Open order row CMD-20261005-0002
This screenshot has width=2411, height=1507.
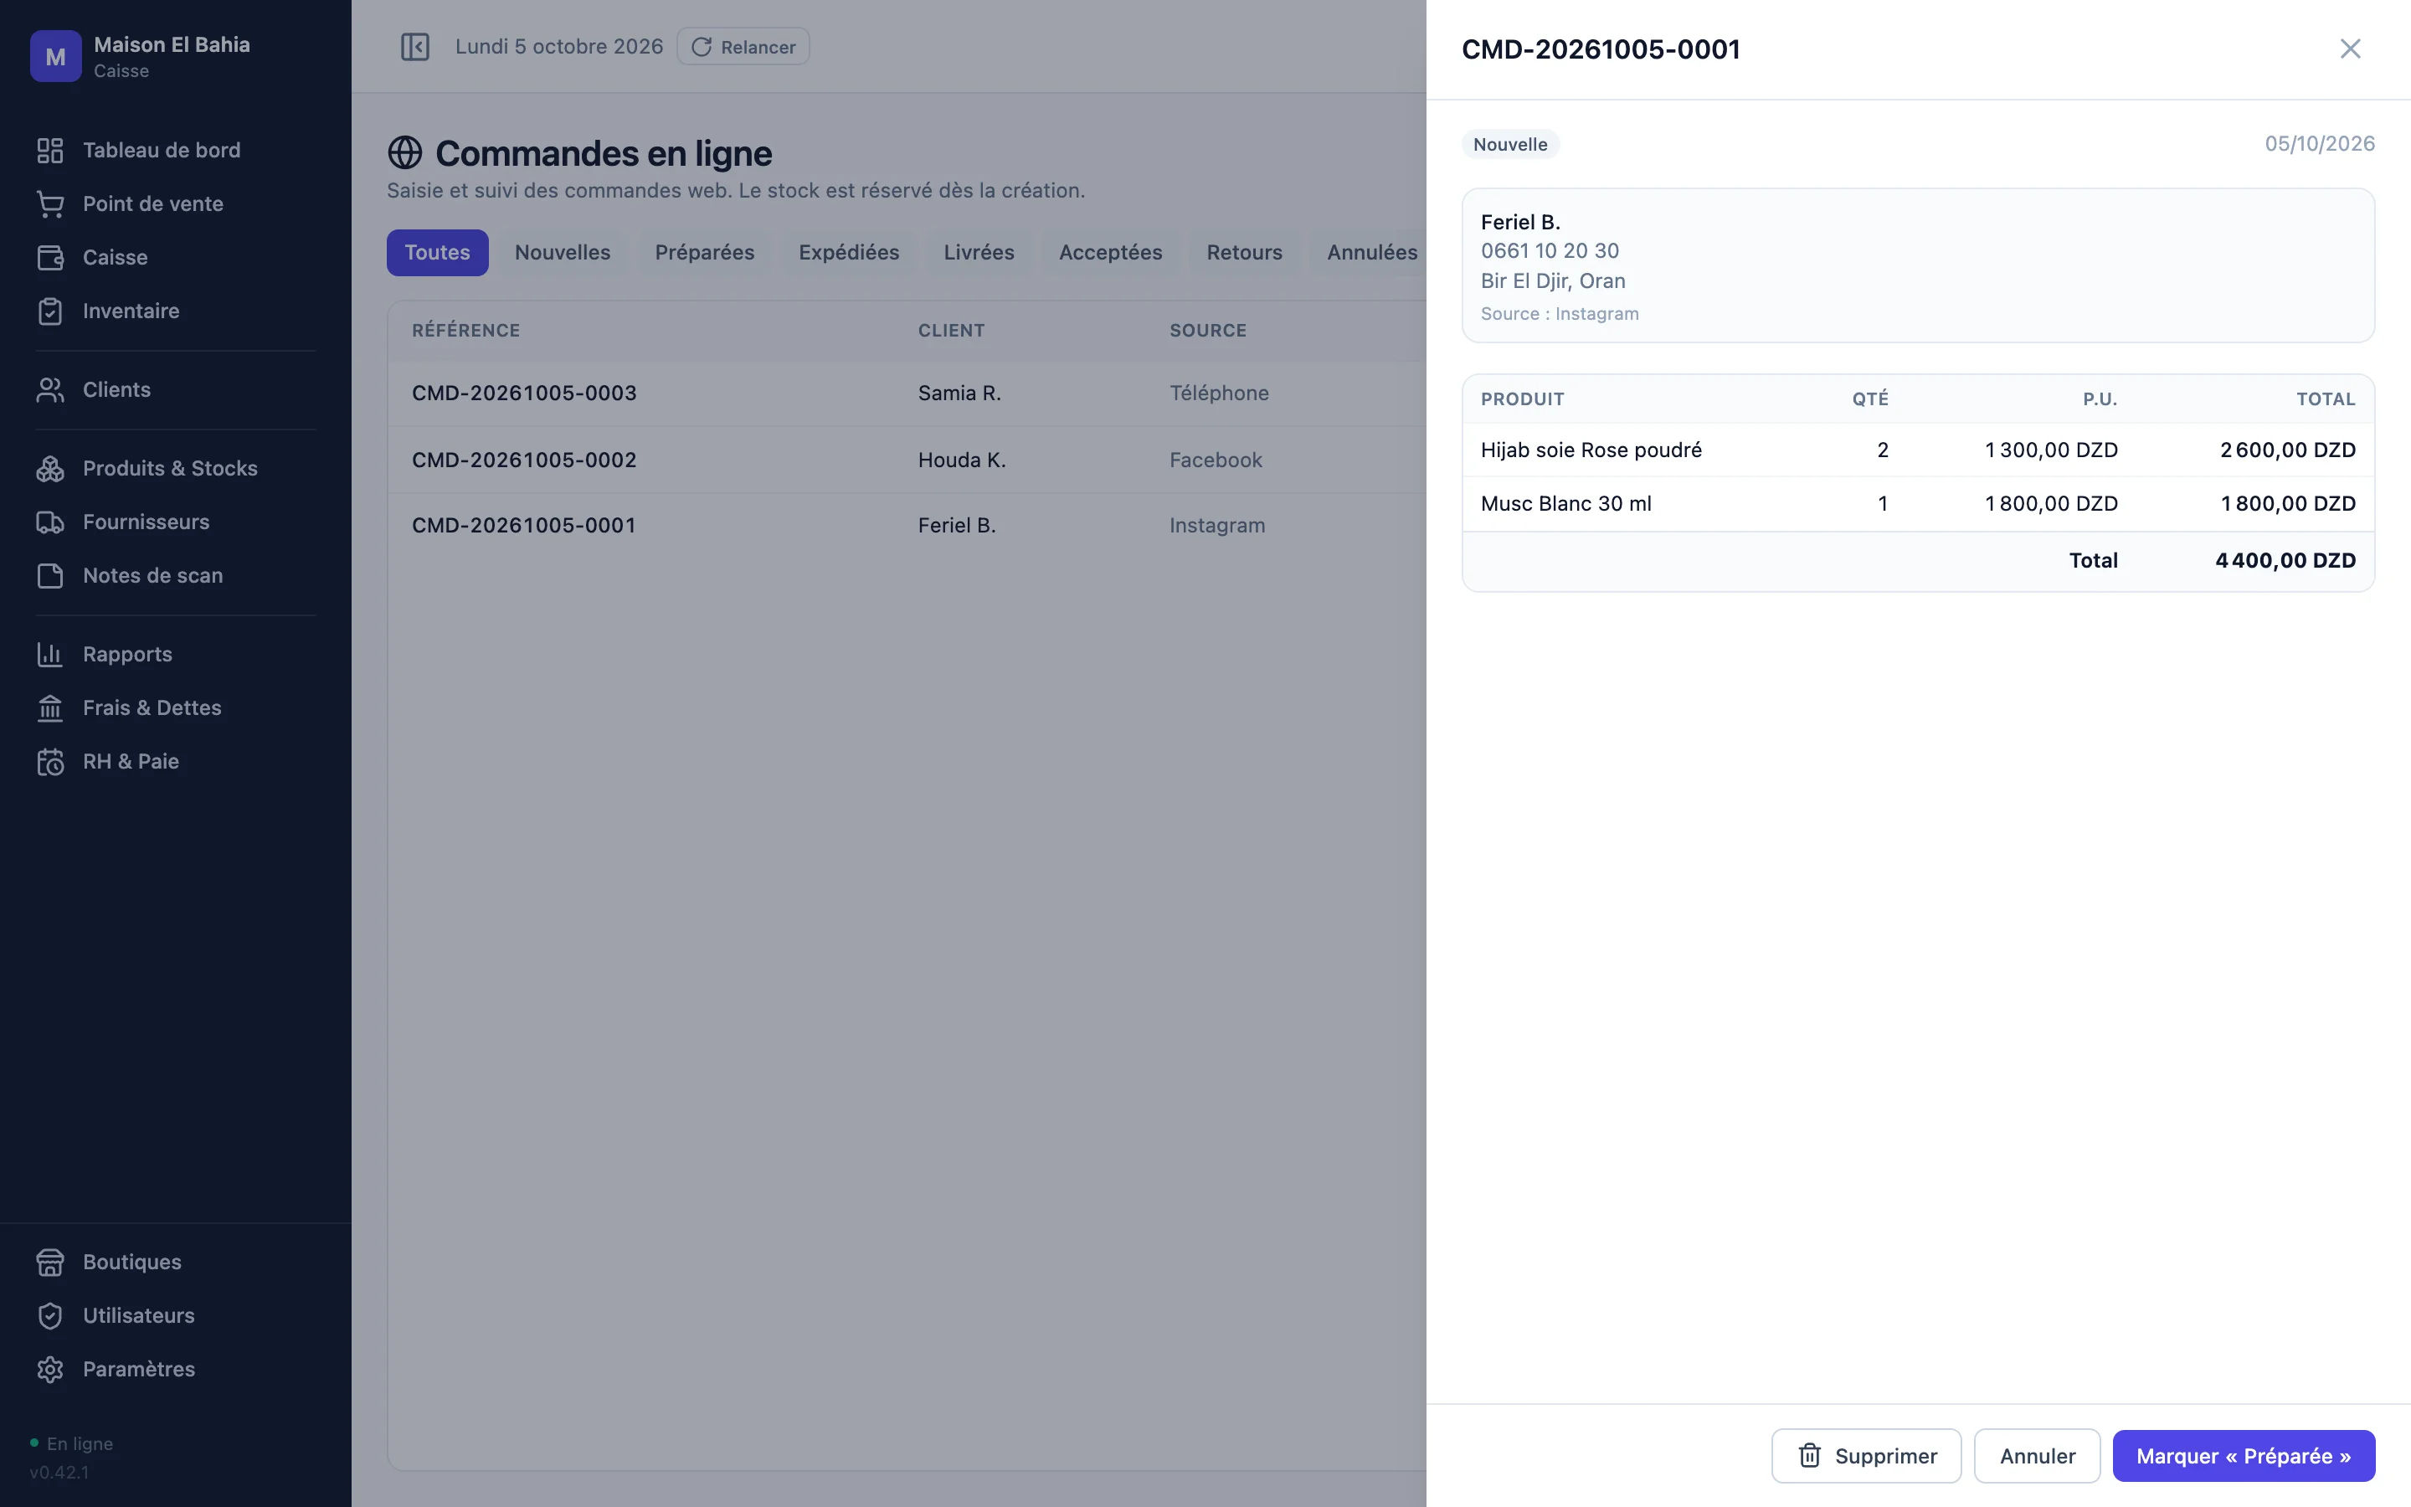[907, 460]
